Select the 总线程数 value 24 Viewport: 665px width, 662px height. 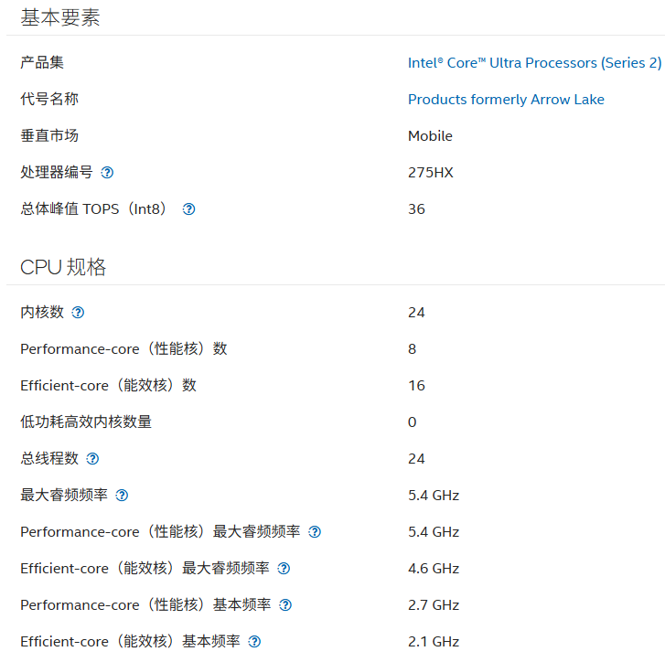click(416, 459)
